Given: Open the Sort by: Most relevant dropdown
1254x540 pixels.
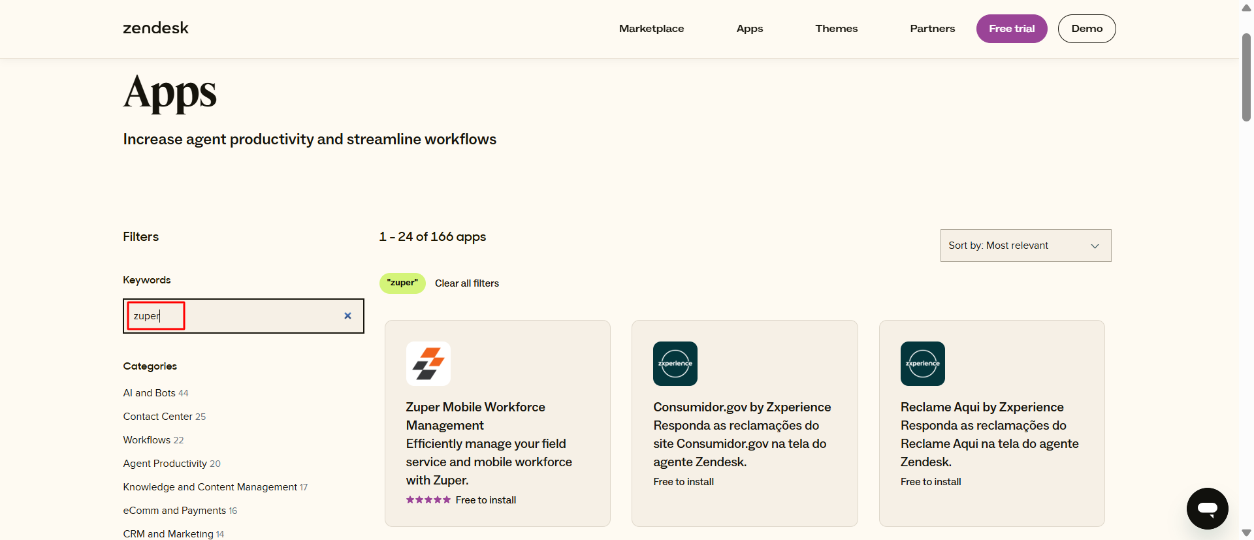Looking at the screenshot, I should (x=1025, y=246).
